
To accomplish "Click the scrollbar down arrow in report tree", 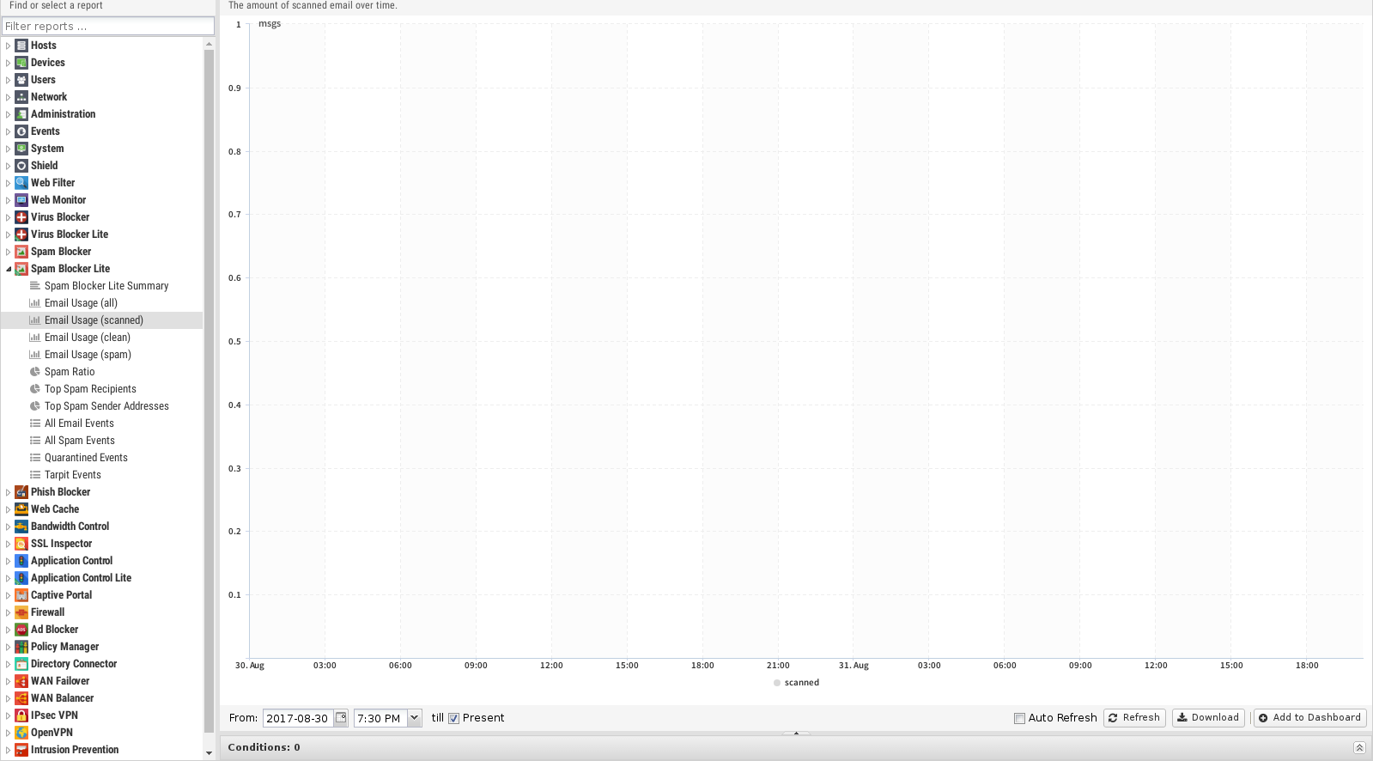I will [x=209, y=753].
